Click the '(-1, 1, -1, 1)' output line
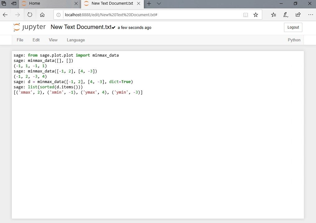This screenshot has height=223, width=316. coord(30,66)
